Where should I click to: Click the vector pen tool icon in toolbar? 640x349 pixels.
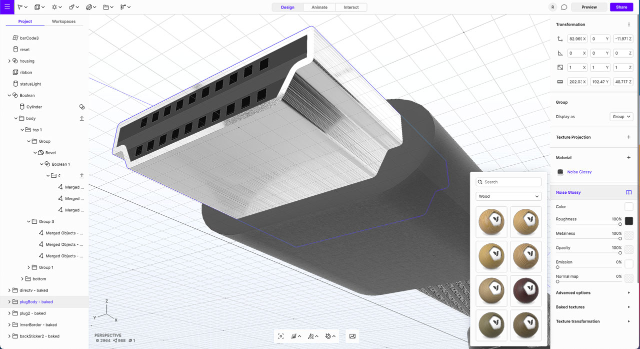click(x=89, y=7)
